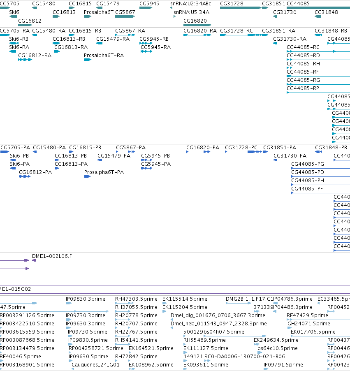Select the CG15480-PA protein label

(x=49, y=148)
